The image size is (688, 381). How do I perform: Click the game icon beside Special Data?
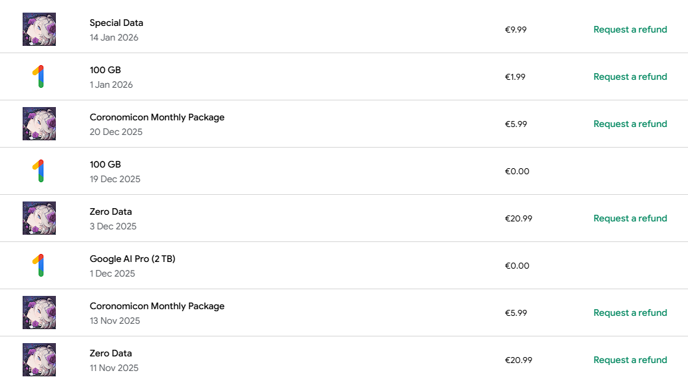pyautogui.click(x=39, y=29)
